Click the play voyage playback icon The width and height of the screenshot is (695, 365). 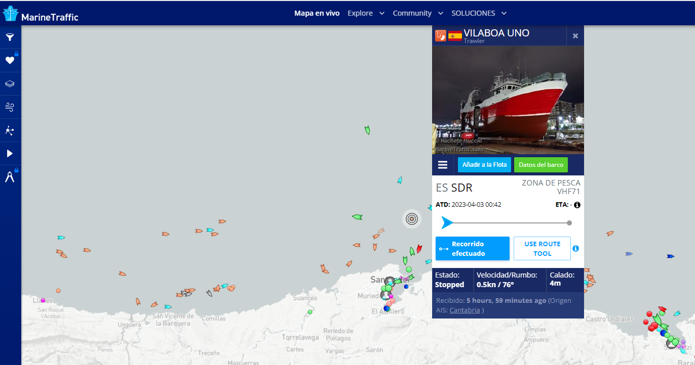pos(10,154)
